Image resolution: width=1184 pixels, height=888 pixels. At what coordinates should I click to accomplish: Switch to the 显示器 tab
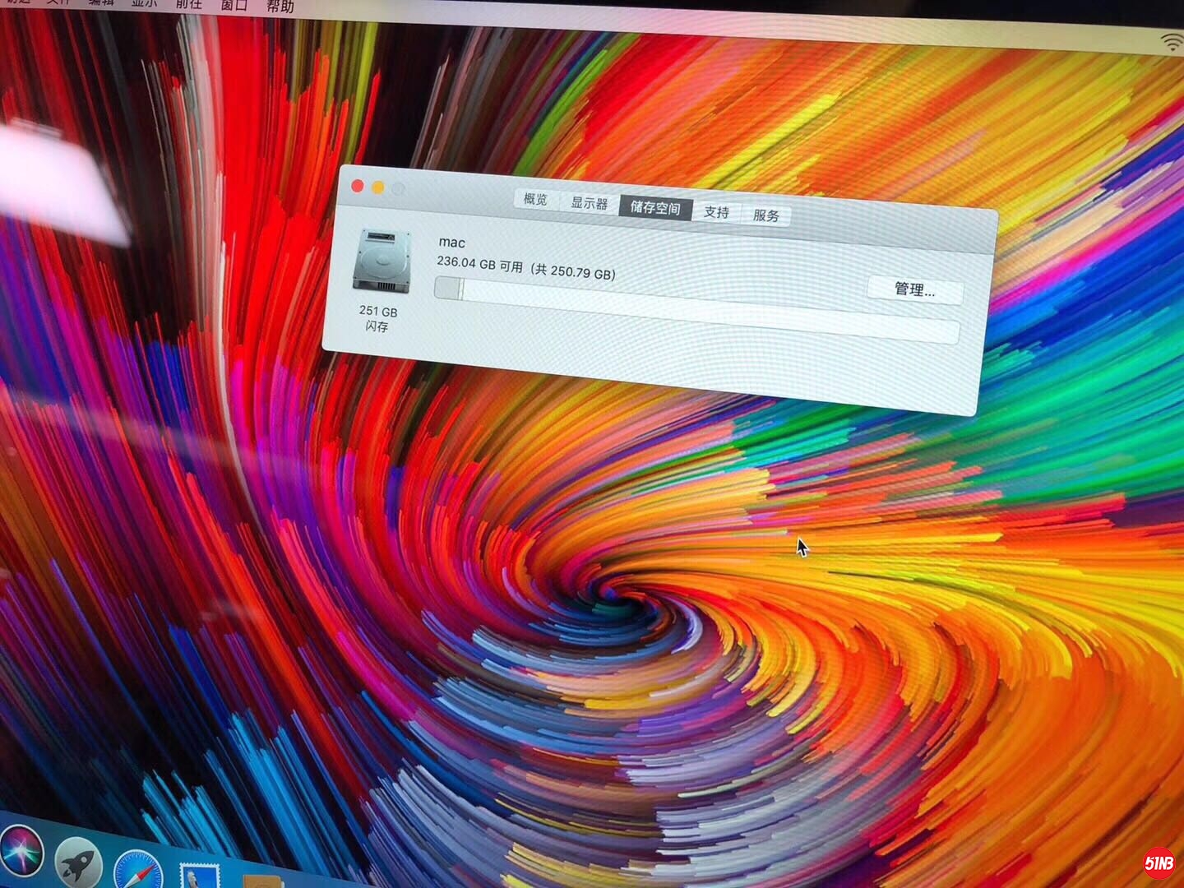589,203
